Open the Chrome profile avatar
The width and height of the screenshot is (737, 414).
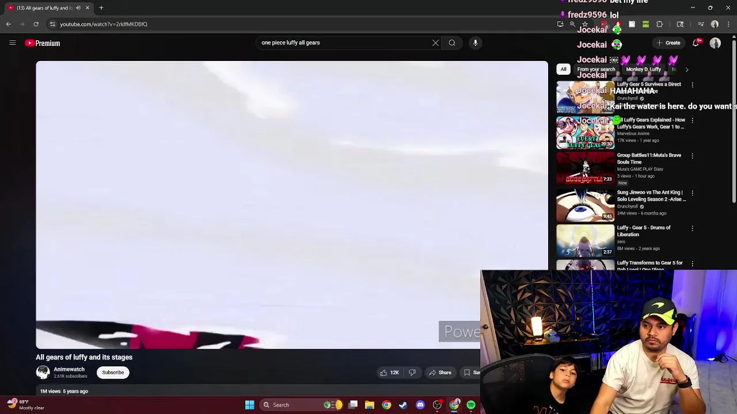coord(715,24)
